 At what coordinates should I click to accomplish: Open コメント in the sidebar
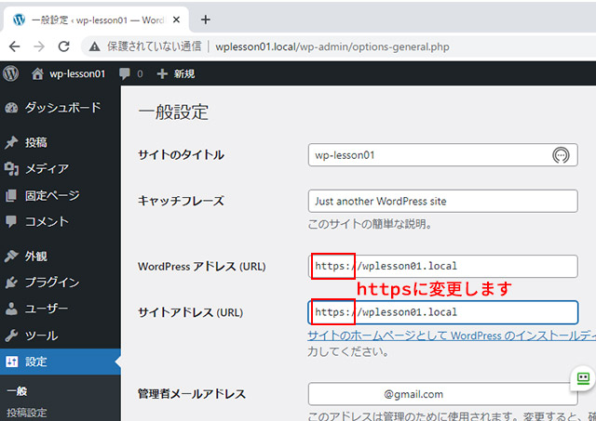click(x=61, y=221)
